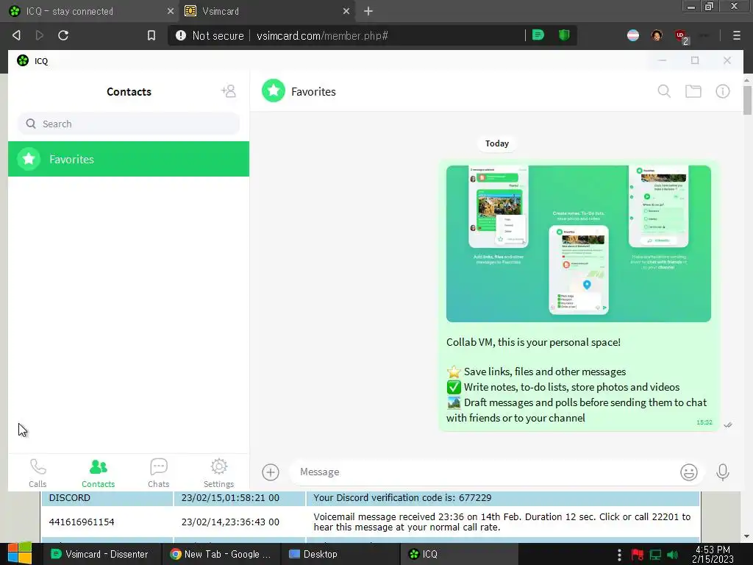Click the Voicemail message received text

click(x=502, y=522)
